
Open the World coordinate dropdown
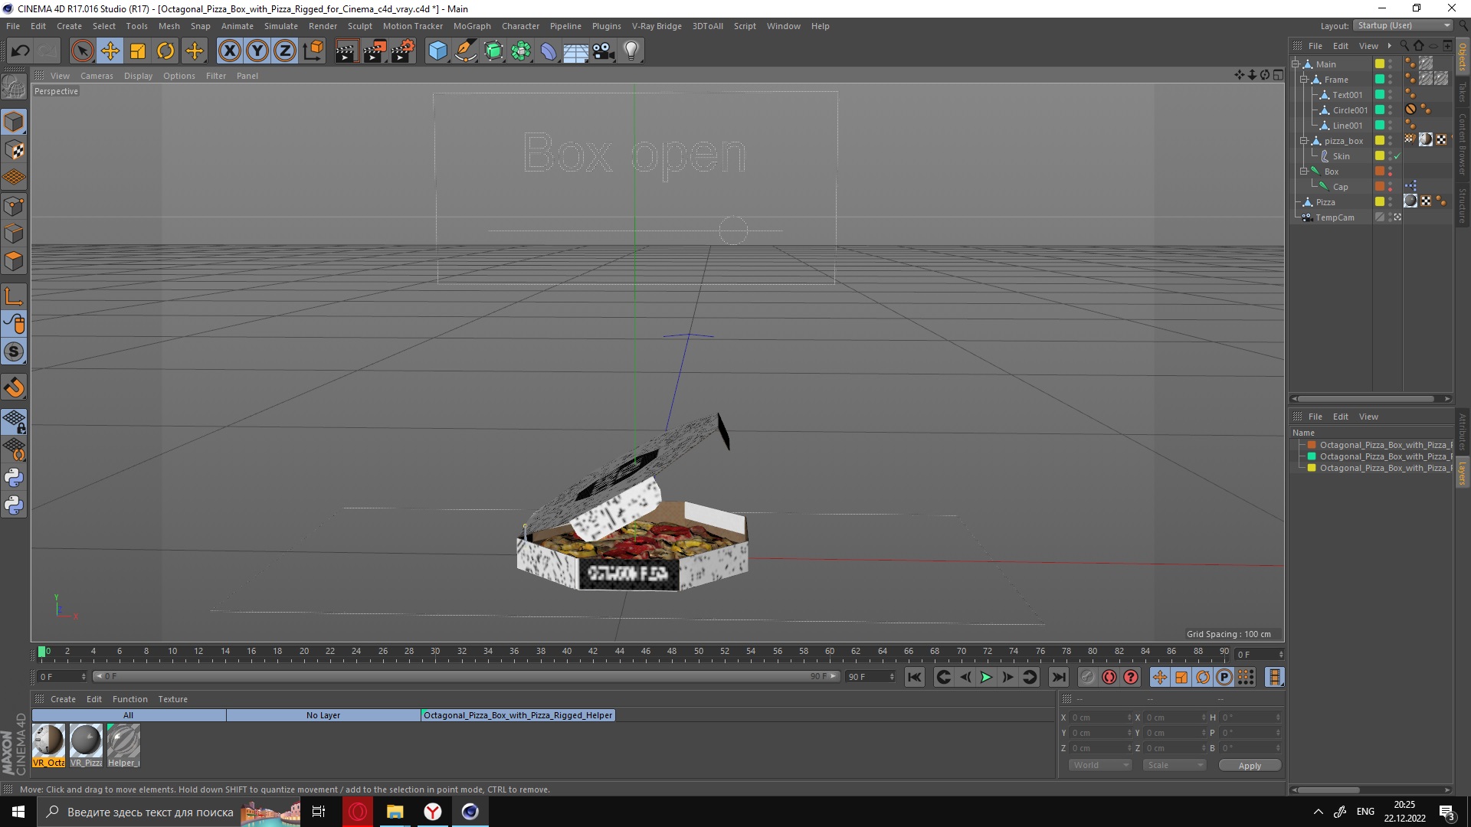[1100, 765]
